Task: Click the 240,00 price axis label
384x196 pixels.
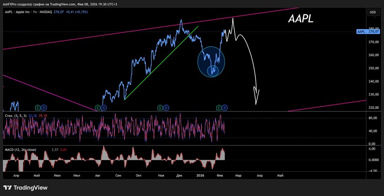Action: pyautogui.click(x=374, y=81)
